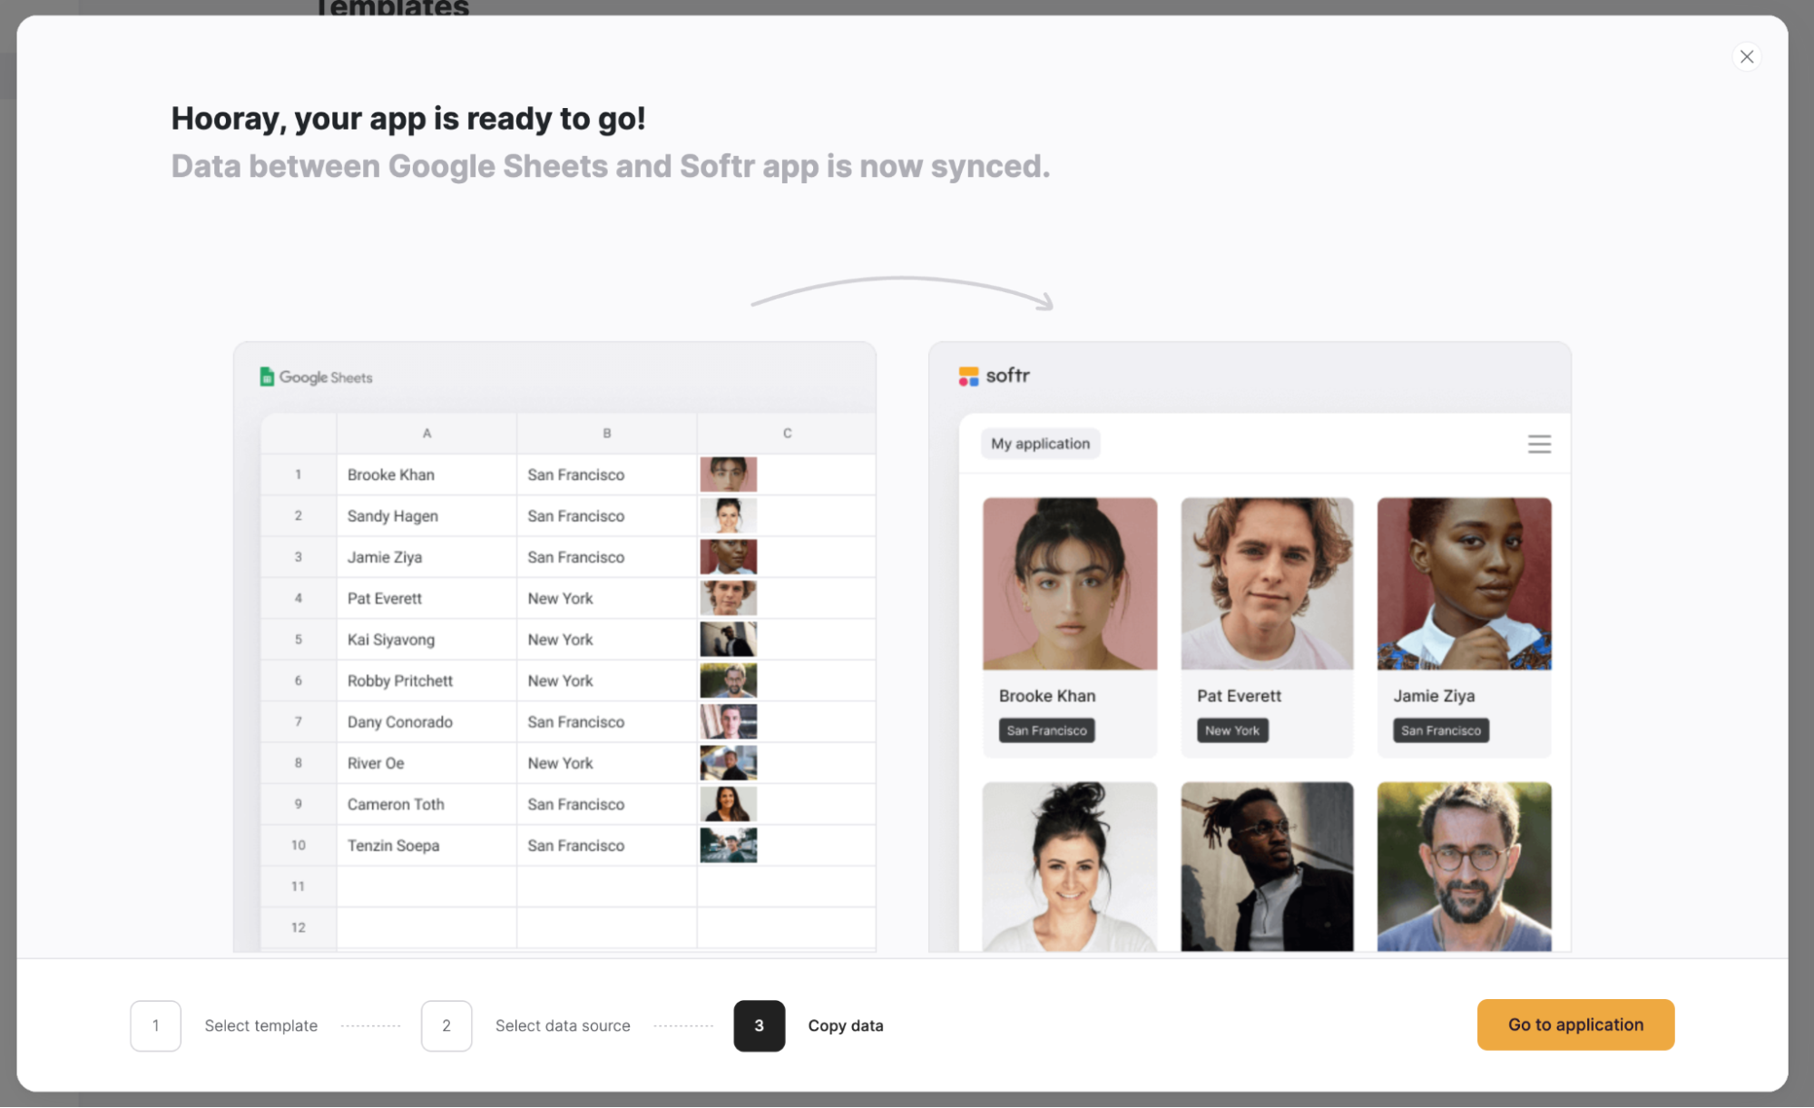Click the Jamie Ziya card name
The image size is (1814, 1108).
[1434, 696]
